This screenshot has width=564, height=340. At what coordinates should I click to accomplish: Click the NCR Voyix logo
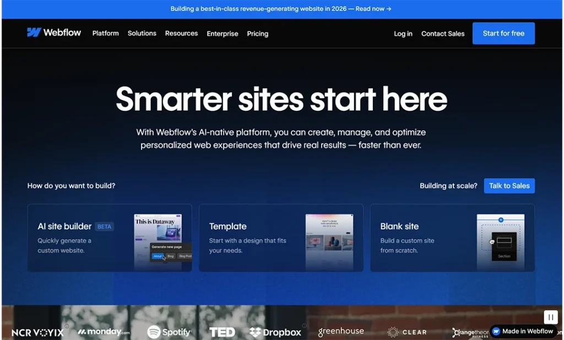coord(37,331)
